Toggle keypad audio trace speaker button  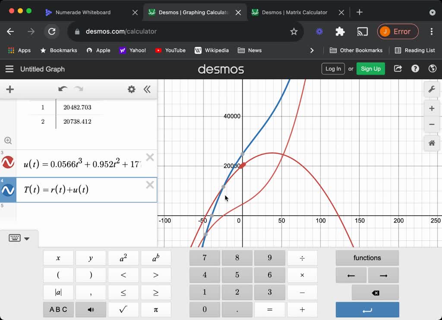coord(91,309)
